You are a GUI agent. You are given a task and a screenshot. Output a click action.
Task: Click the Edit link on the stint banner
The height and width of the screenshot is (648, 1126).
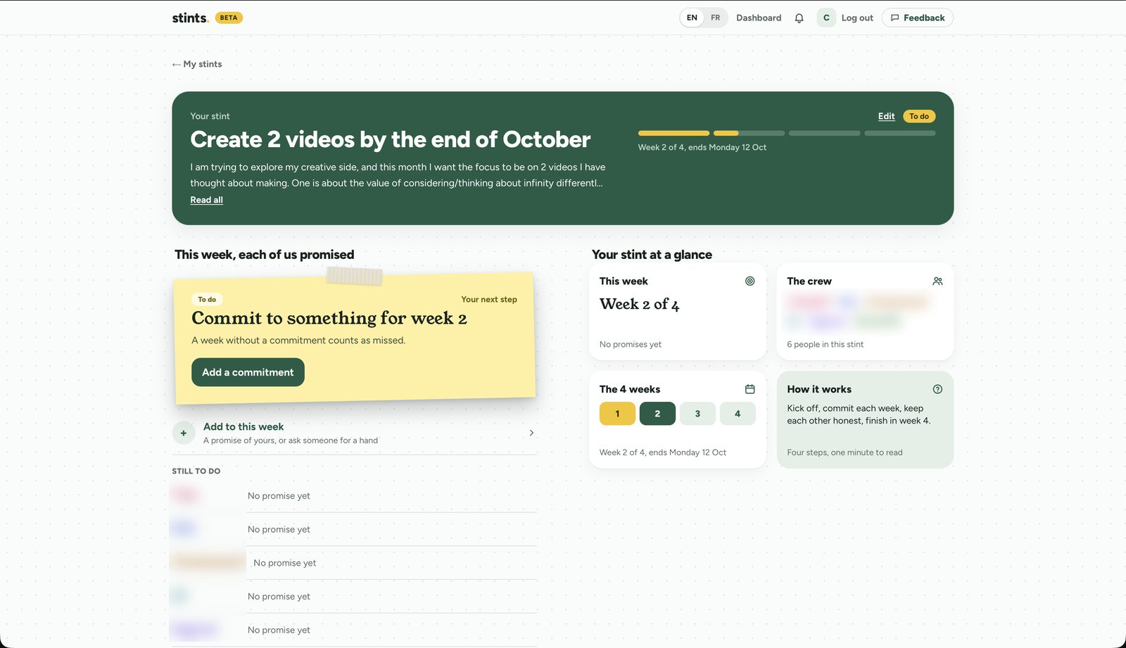(886, 116)
